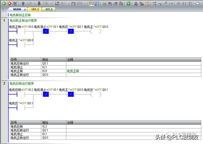Select the 电机停止 normally-closed contact in network 1
This screenshot has width=203, height=144.
46,31
